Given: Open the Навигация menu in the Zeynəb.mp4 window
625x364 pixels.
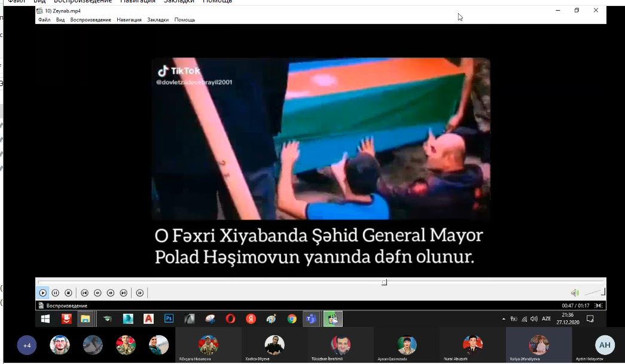Looking at the screenshot, I should [x=129, y=20].
